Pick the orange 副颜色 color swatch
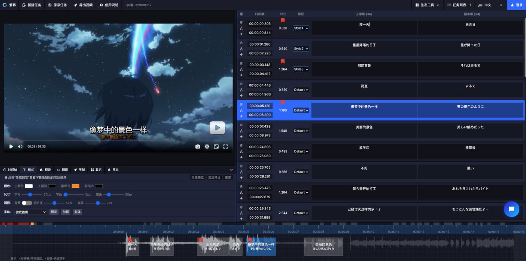Image resolution: width=526 pixels, height=261 pixels. click(x=75, y=186)
